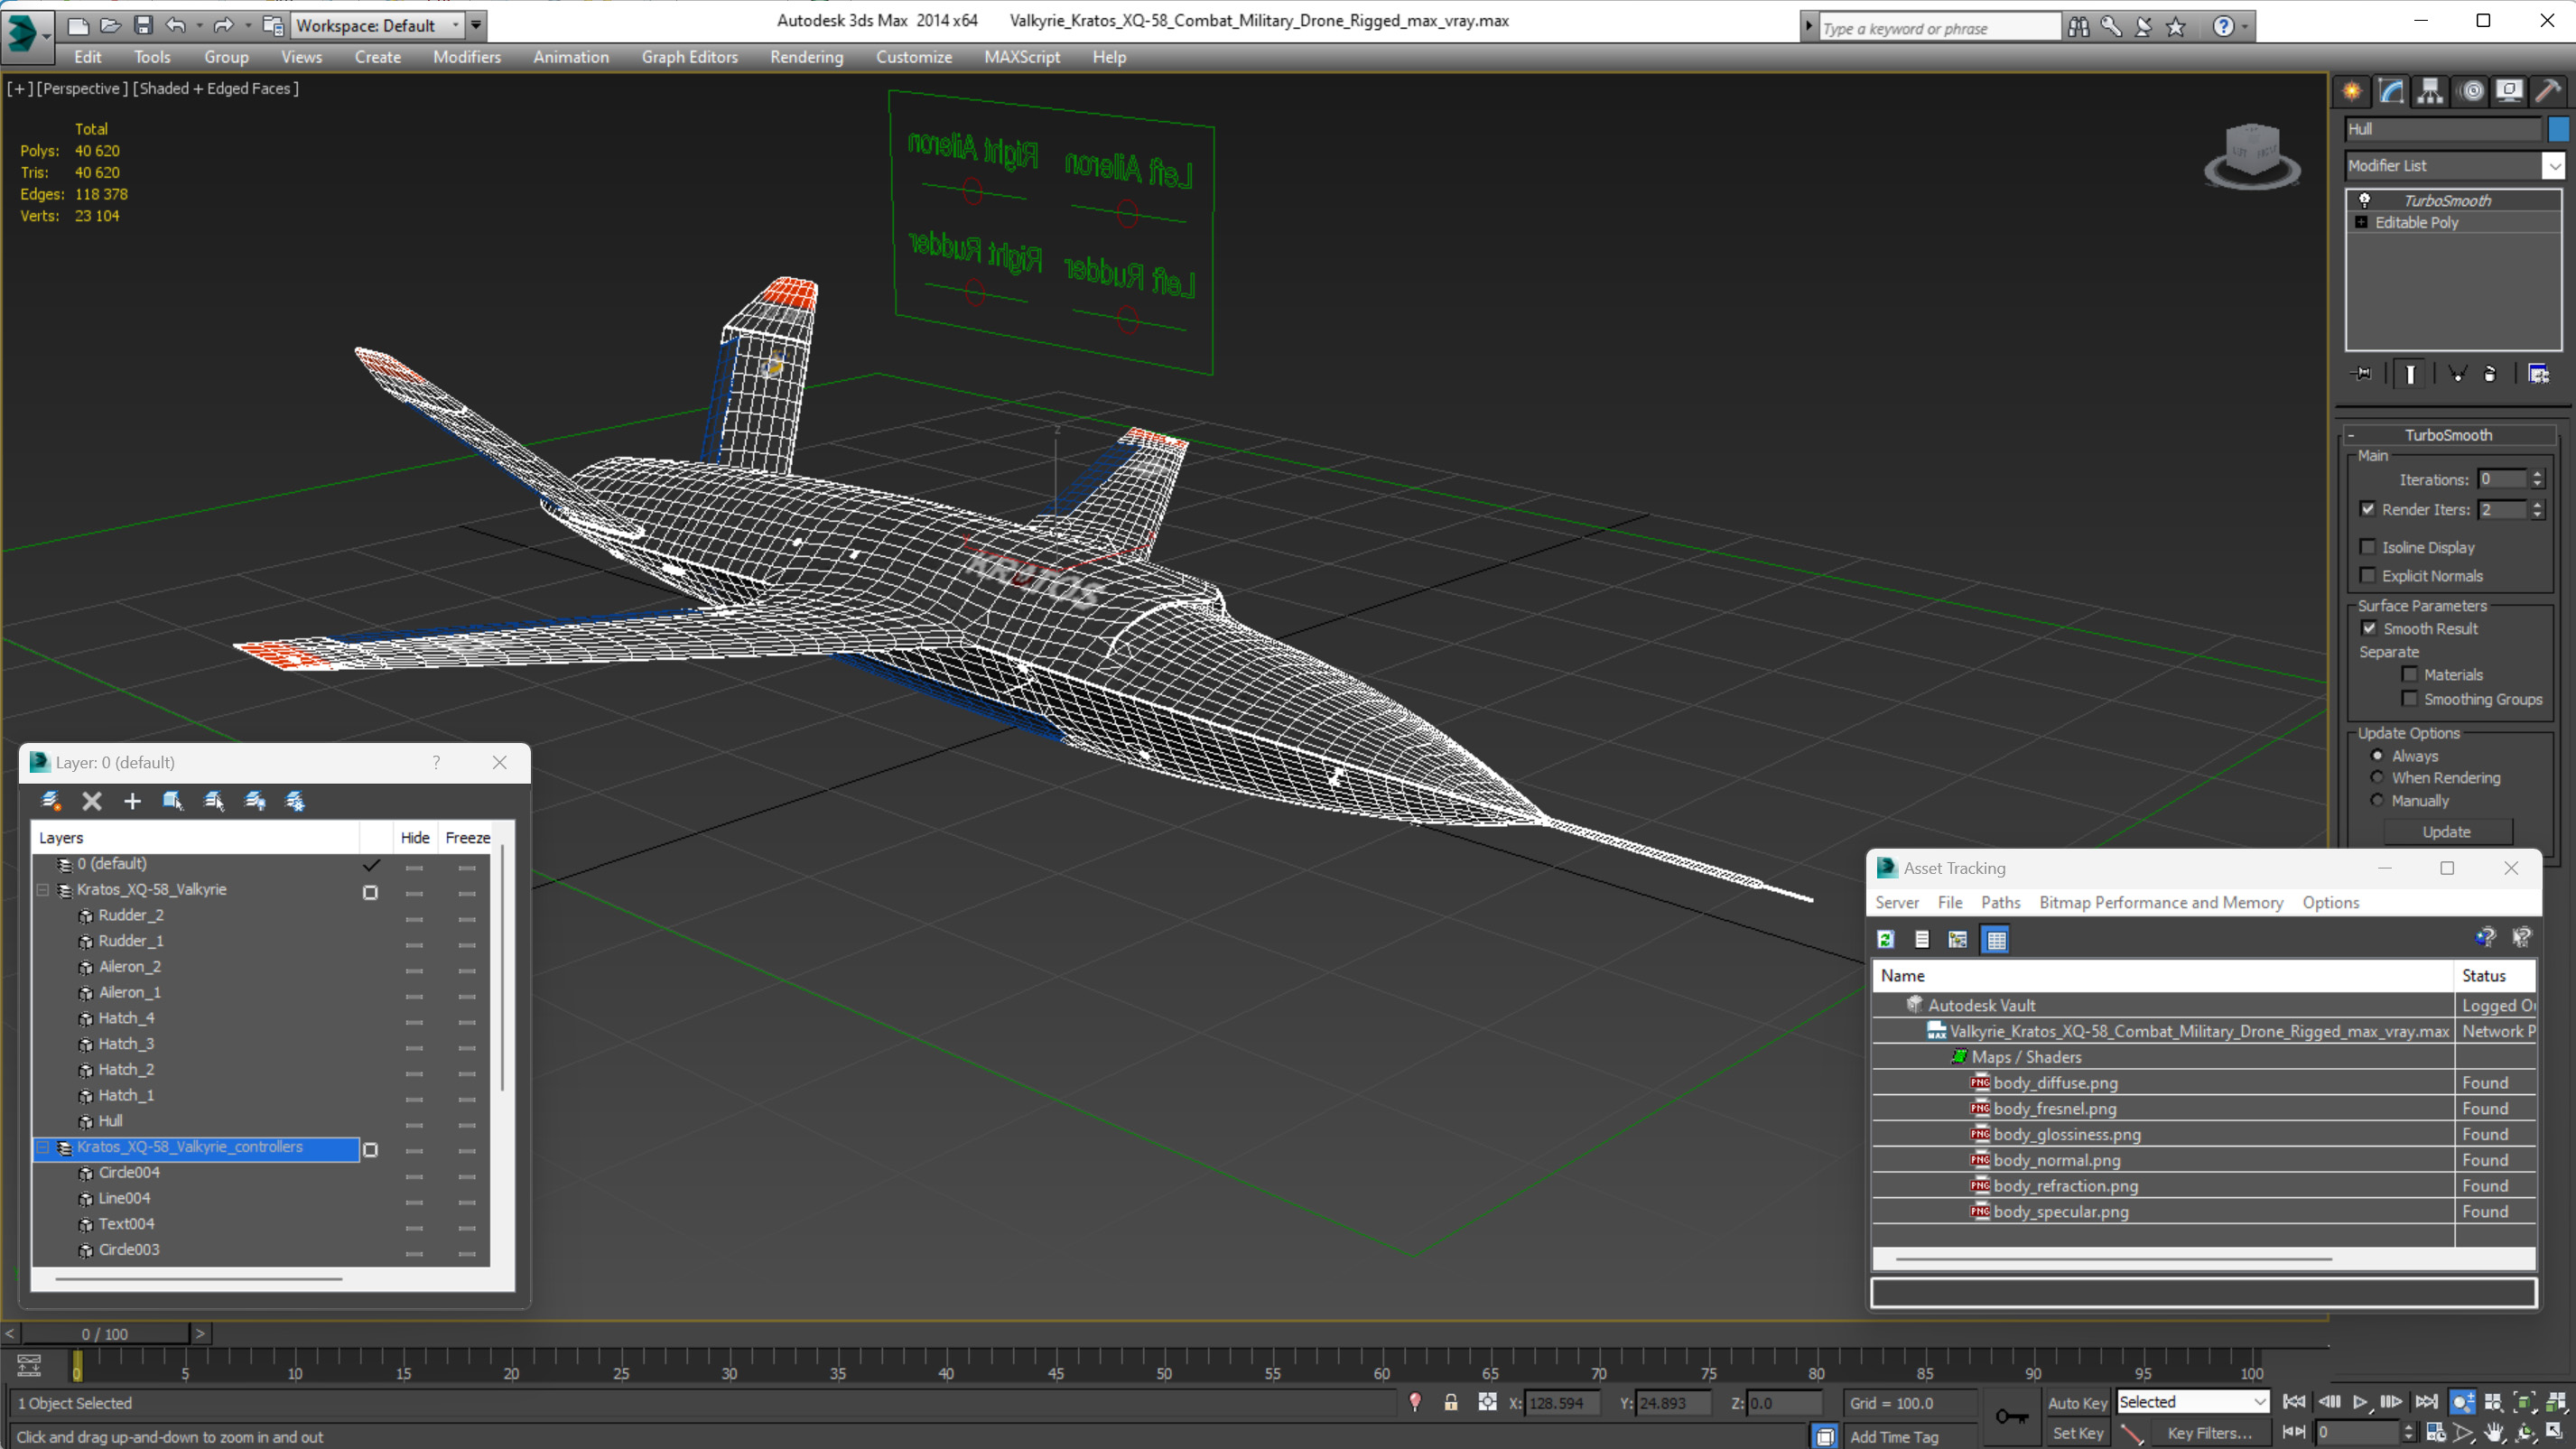Open Paths menu in Asset Tracking

coord(2000,902)
